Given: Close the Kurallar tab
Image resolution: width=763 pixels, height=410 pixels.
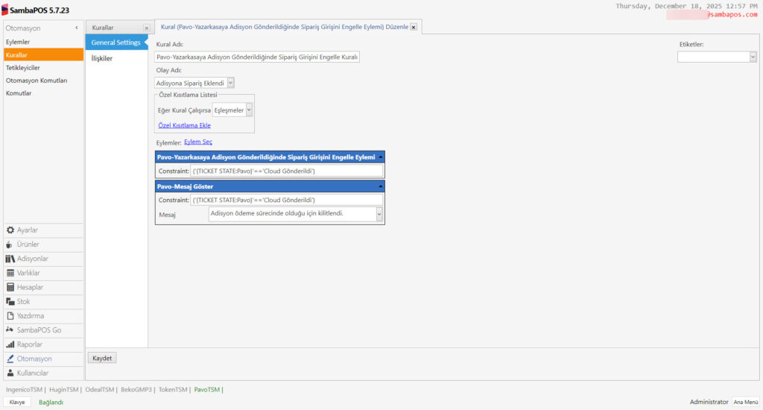Looking at the screenshot, I should pos(146,28).
